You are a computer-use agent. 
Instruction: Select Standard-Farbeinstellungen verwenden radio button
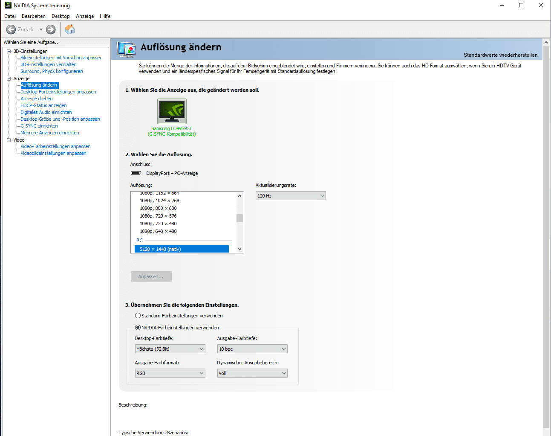click(x=138, y=316)
